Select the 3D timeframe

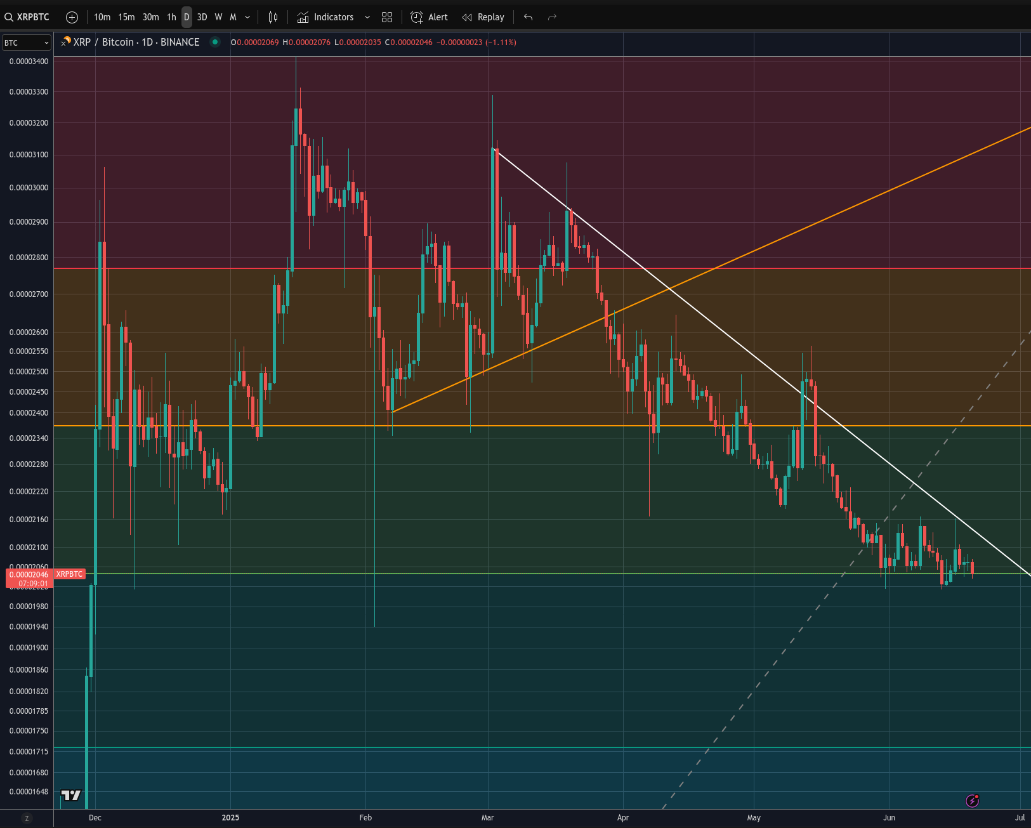point(202,17)
